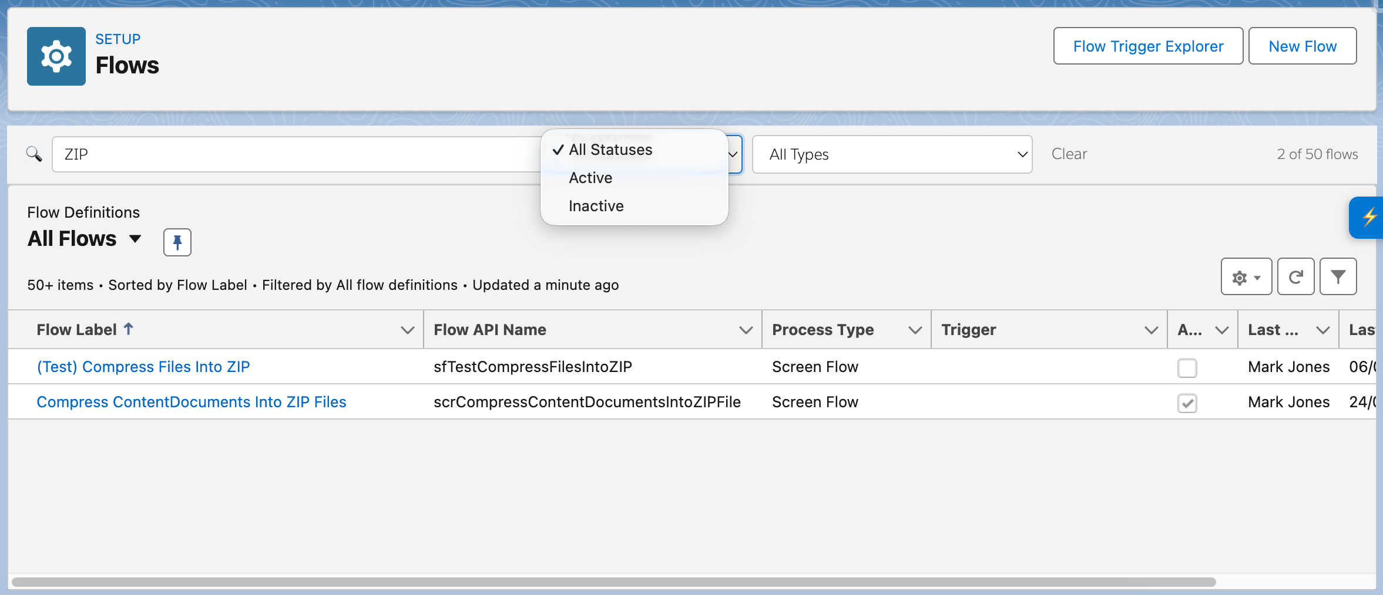Image resolution: width=1383 pixels, height=595 pixels.
Task: Open the Process Type column menu
Action: click(x=914, y=329)
